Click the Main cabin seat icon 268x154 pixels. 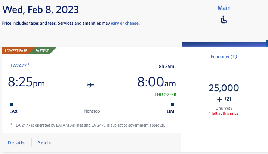224,20
